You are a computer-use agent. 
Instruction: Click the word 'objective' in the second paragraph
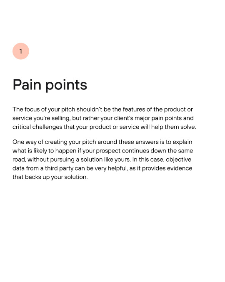(178, 160)
